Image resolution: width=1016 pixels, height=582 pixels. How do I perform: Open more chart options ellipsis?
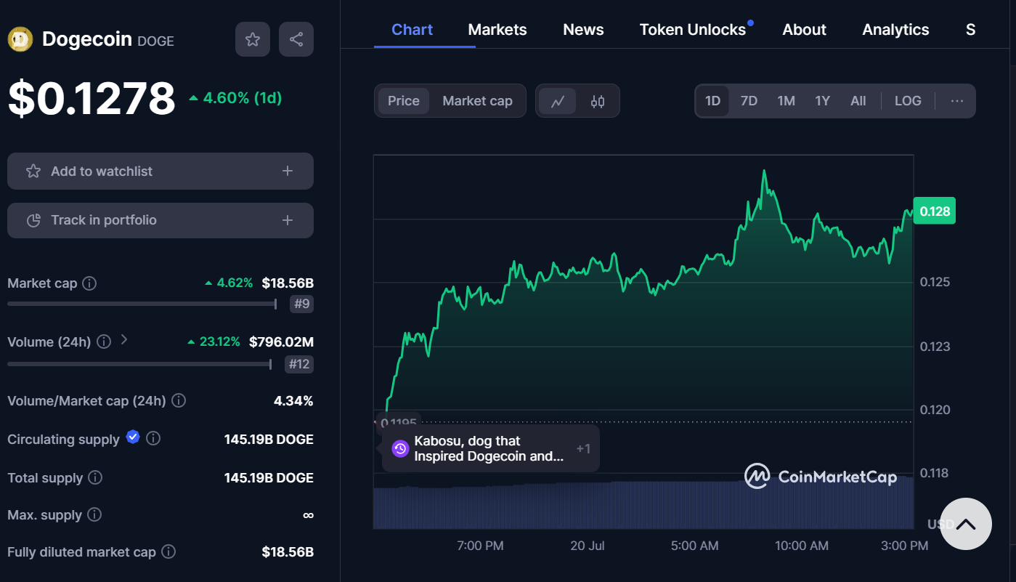coord(956,101)
